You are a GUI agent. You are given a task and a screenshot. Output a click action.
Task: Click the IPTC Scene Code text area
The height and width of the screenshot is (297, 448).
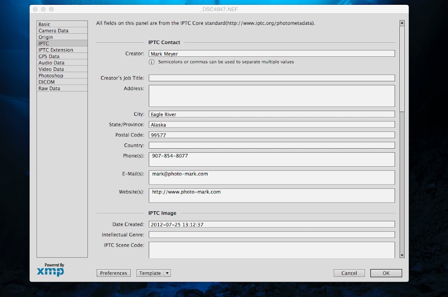pos(272,250)
